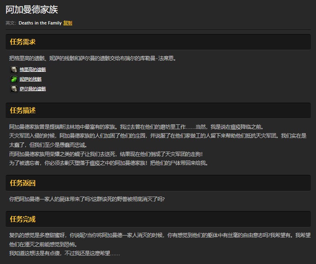Select the 任务返回 section header

tap(22, 183)
